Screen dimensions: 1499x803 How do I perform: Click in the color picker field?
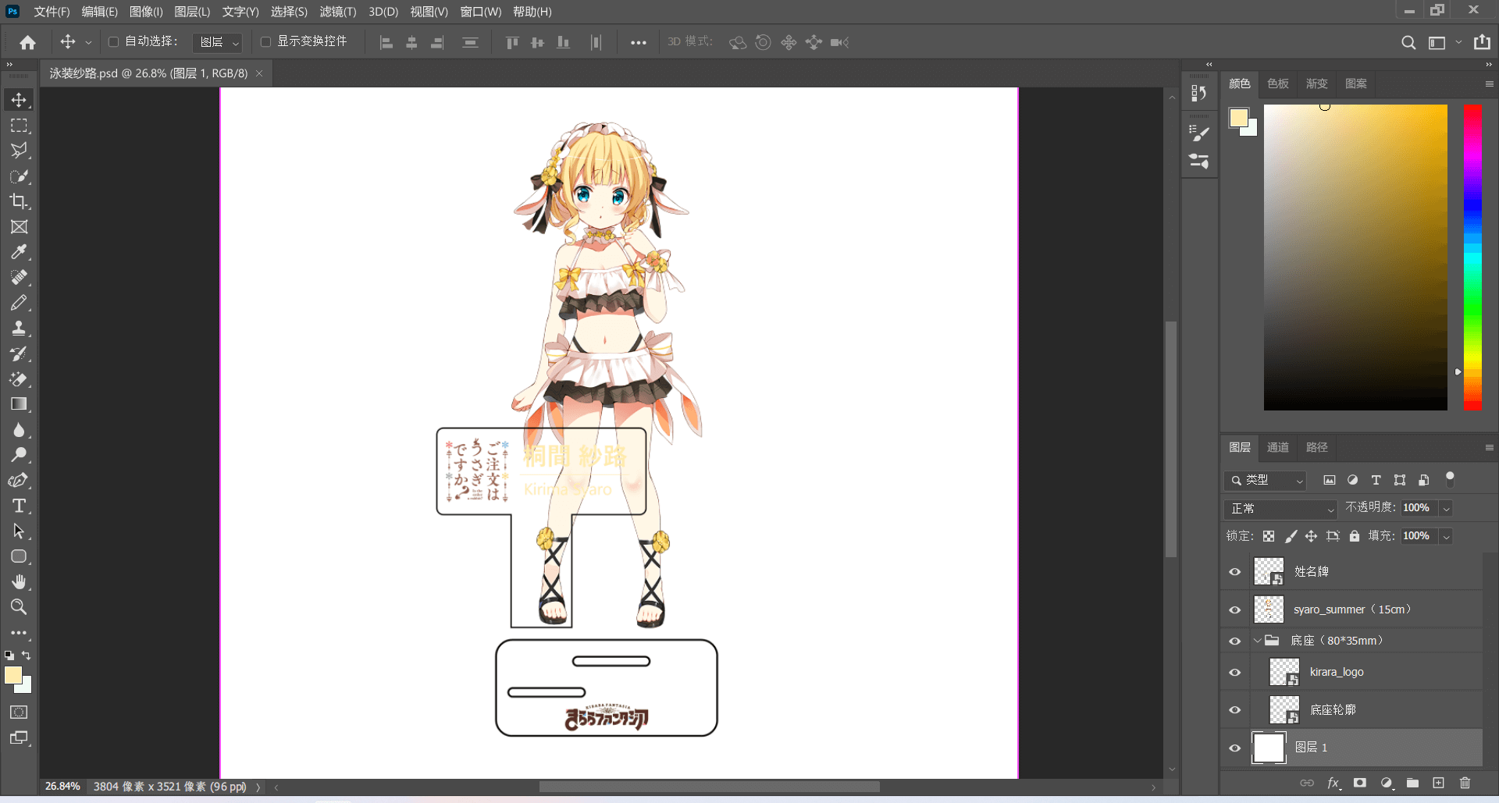pyautogui.click(x=1355, y=258)
